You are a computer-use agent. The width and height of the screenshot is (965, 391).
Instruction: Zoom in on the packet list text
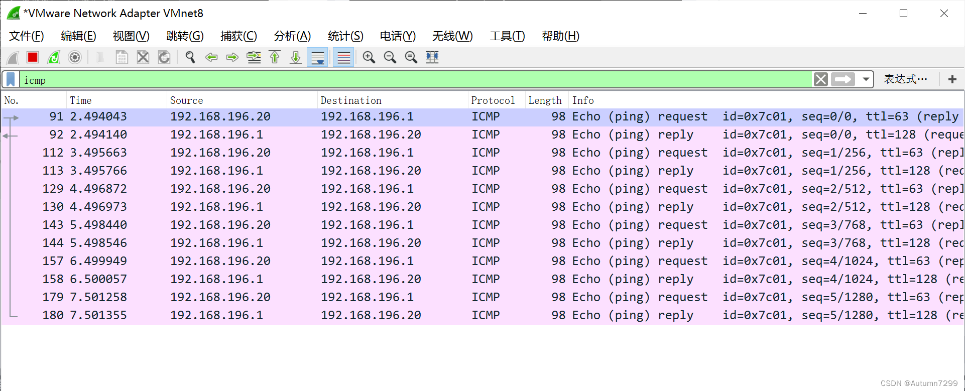pos(369,57)
